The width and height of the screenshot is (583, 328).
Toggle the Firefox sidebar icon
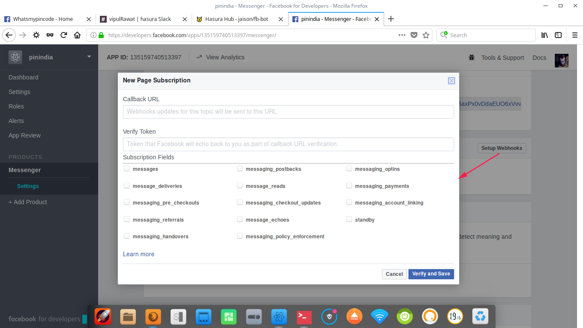point(558,35)
